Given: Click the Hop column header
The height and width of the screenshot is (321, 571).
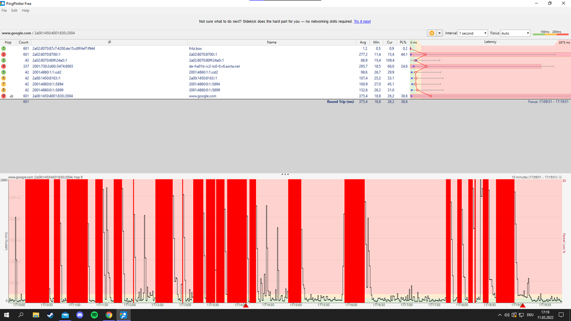Looking at the screenshot, I should tap(8, 42).
